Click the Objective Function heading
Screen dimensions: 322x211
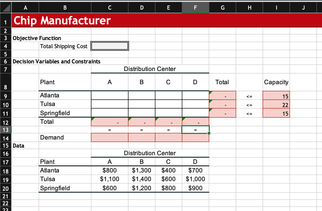pyautogui.click(x=37, y=38)
